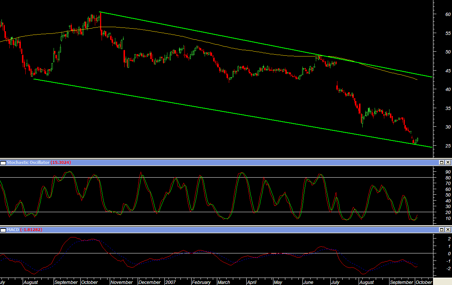Select the MACD title label
The image size is (452, 285).
pyautogui.click(x=13, y=230)
